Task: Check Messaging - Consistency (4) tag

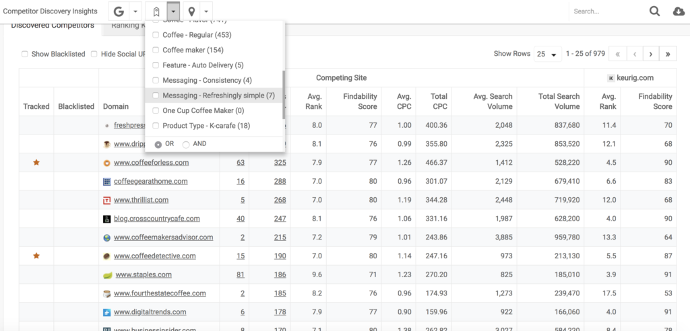Action: point(156,81)
